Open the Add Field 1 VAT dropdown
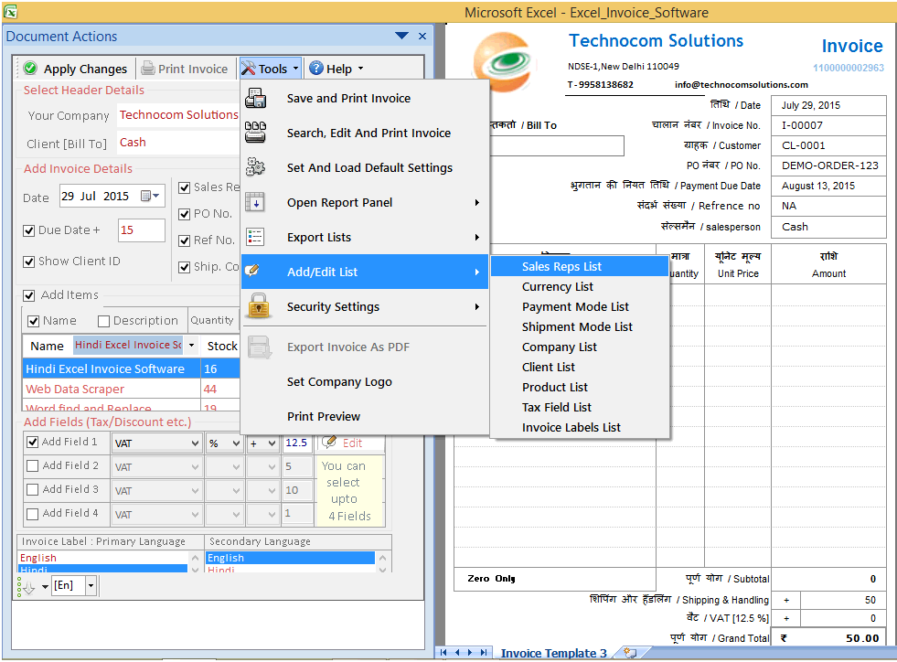Viewport: 897px width, 662px height. (x=195, y=443)
